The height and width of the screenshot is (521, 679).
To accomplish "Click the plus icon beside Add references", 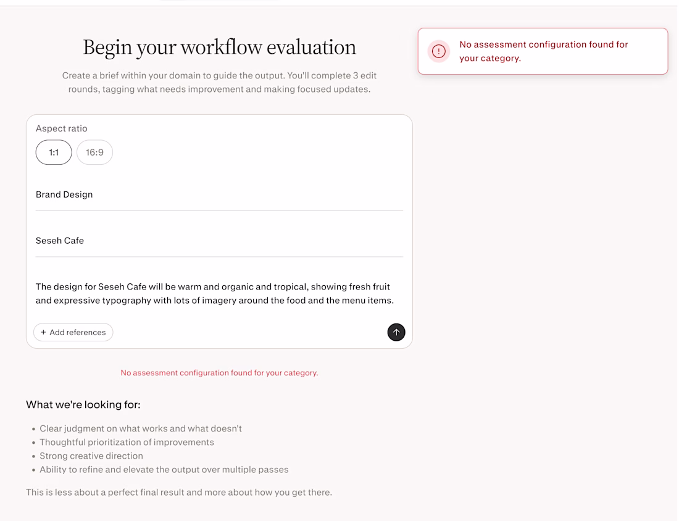I will [43, 332].
